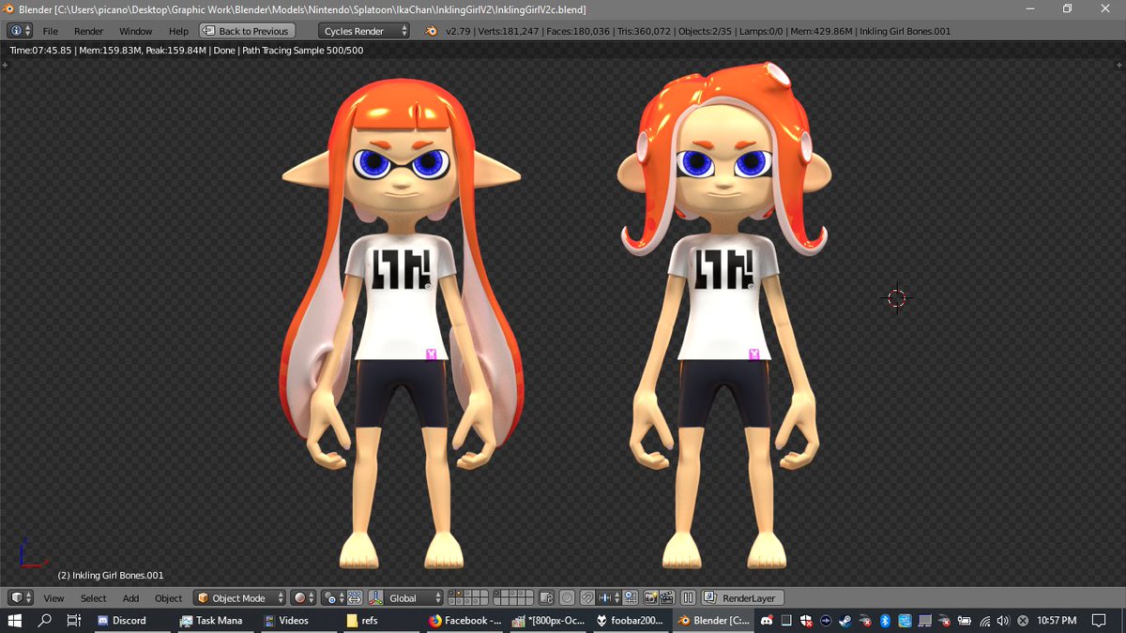Open the Window menu
Viewport: 1126px width, 633px height.
click(135, 31)
